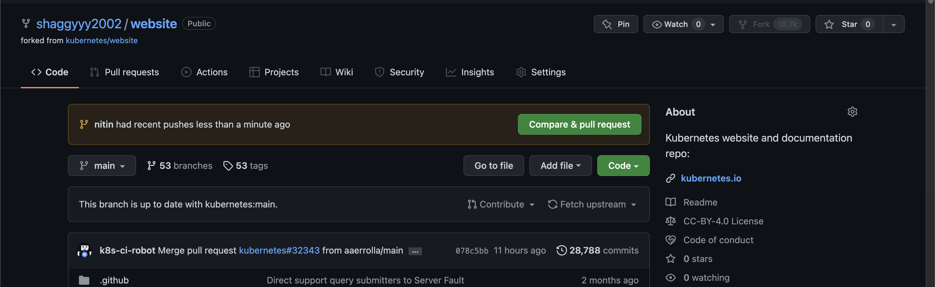Open the Code of conduct link
This screenshot has height=287, width=935.
click(718, 240)
